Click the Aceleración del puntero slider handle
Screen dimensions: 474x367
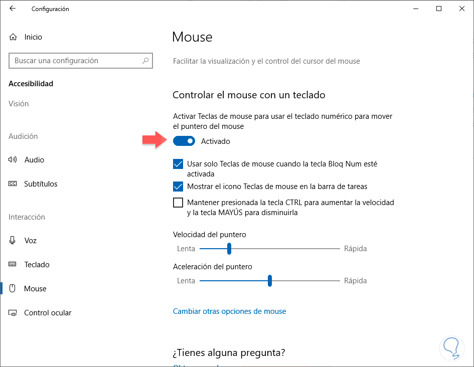pyautogui.click(x=270, y=281)
